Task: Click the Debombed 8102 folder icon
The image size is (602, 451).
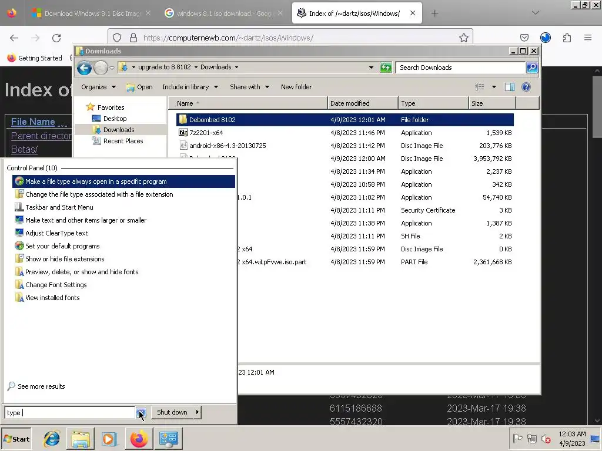Action: (x=183, y=120)
